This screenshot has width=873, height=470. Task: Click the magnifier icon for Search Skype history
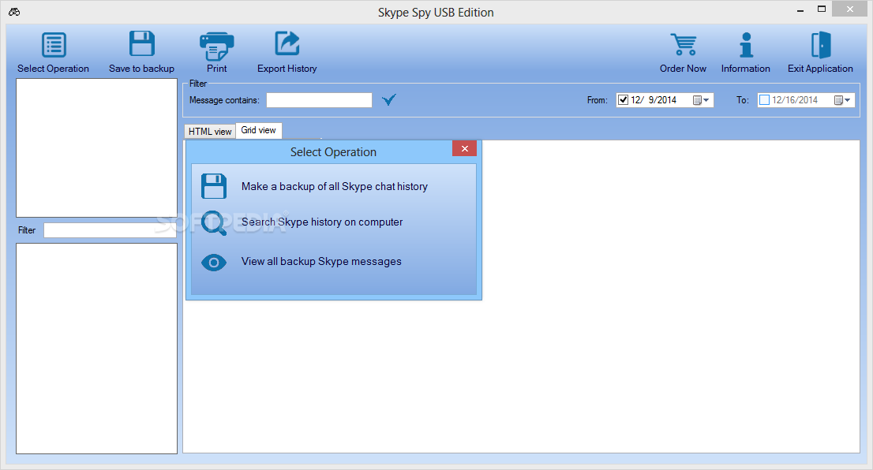coord(214,223)
